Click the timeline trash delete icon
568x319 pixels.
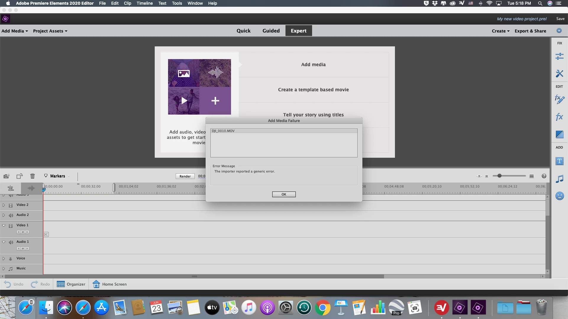point(33,176)
